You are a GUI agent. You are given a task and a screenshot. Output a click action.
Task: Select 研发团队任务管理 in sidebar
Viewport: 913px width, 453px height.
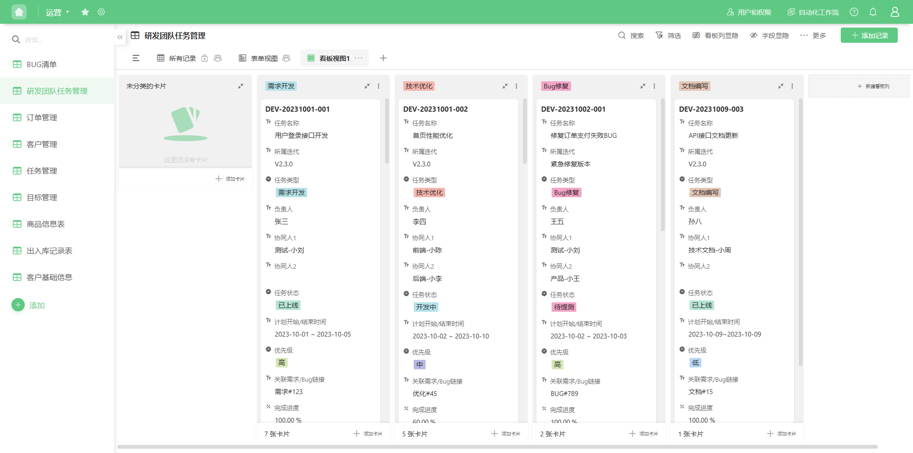(x=57, y=91)
